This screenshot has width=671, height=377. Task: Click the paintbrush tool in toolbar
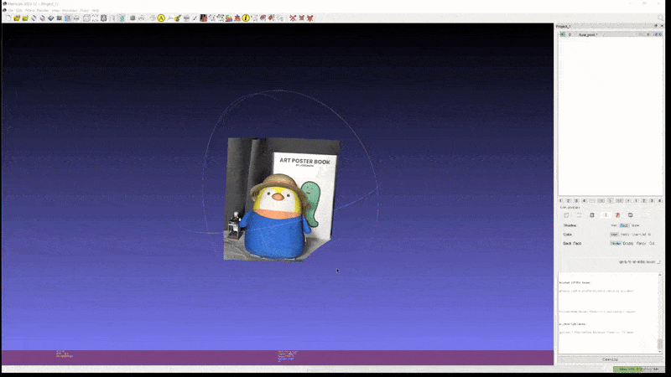(x=177, y=18)
